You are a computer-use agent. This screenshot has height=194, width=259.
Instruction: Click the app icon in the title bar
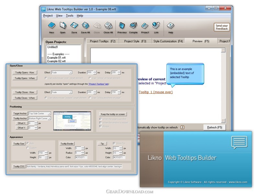[43, 9]
